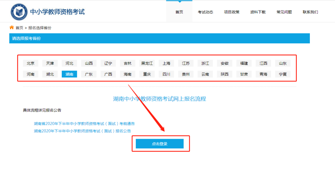The image size is (335, 170).
Task: Select 海南 province
Action: click(127, 74)
